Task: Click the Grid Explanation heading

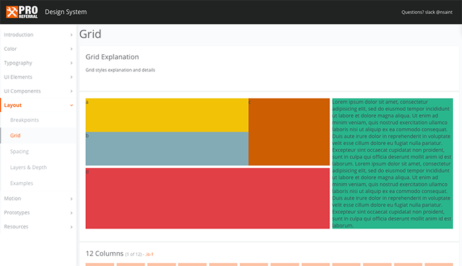Action: click(x=112, y=57)
